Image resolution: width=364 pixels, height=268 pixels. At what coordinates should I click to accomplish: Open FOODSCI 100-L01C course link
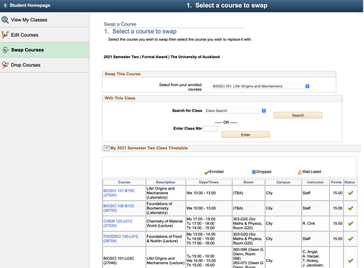[121, 239]
